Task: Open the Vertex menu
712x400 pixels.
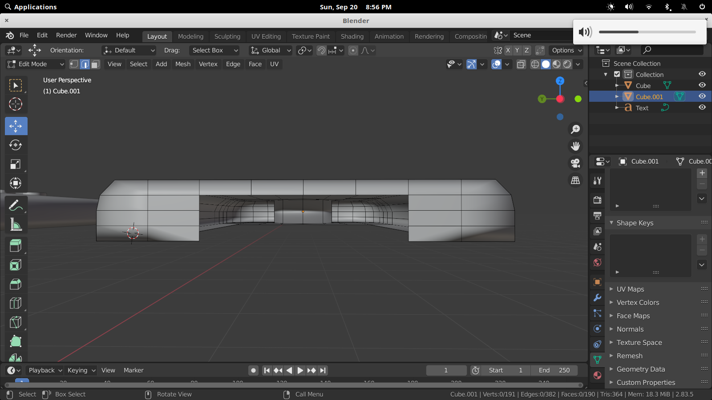Action: click(x=208, y=64)
